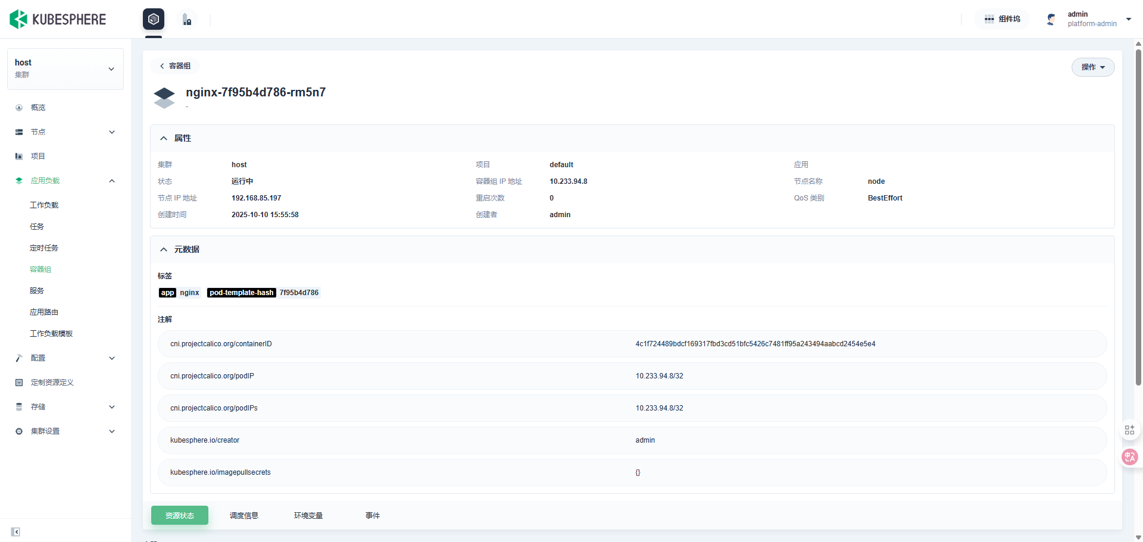Collapse the 属性 section

164,138
